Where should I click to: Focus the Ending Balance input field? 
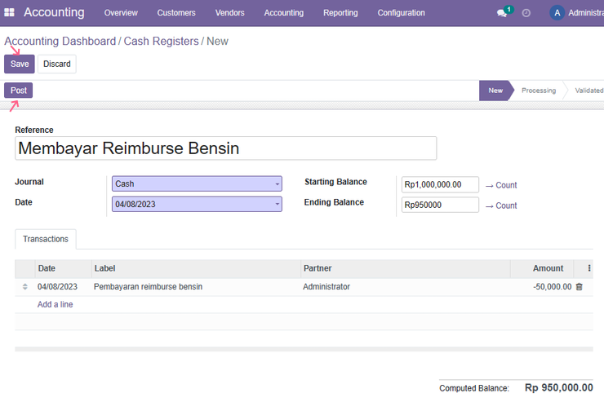tap(440, 205)
